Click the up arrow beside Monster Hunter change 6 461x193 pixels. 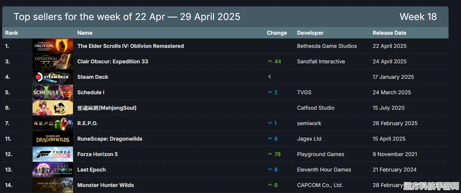point(270,185)
